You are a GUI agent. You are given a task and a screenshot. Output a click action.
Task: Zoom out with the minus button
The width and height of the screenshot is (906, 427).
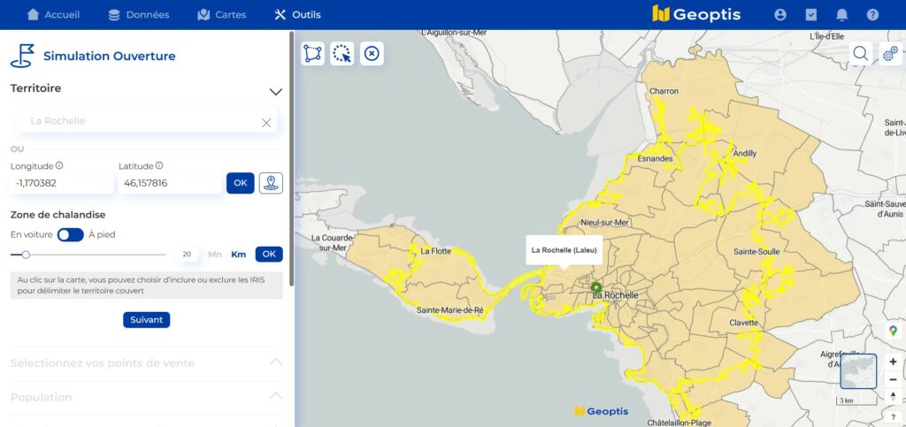point(894,379)
